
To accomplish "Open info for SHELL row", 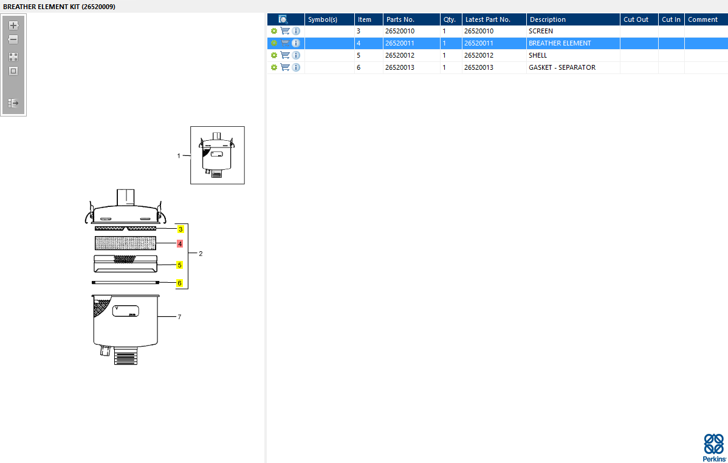I will (x=296, y=55).
